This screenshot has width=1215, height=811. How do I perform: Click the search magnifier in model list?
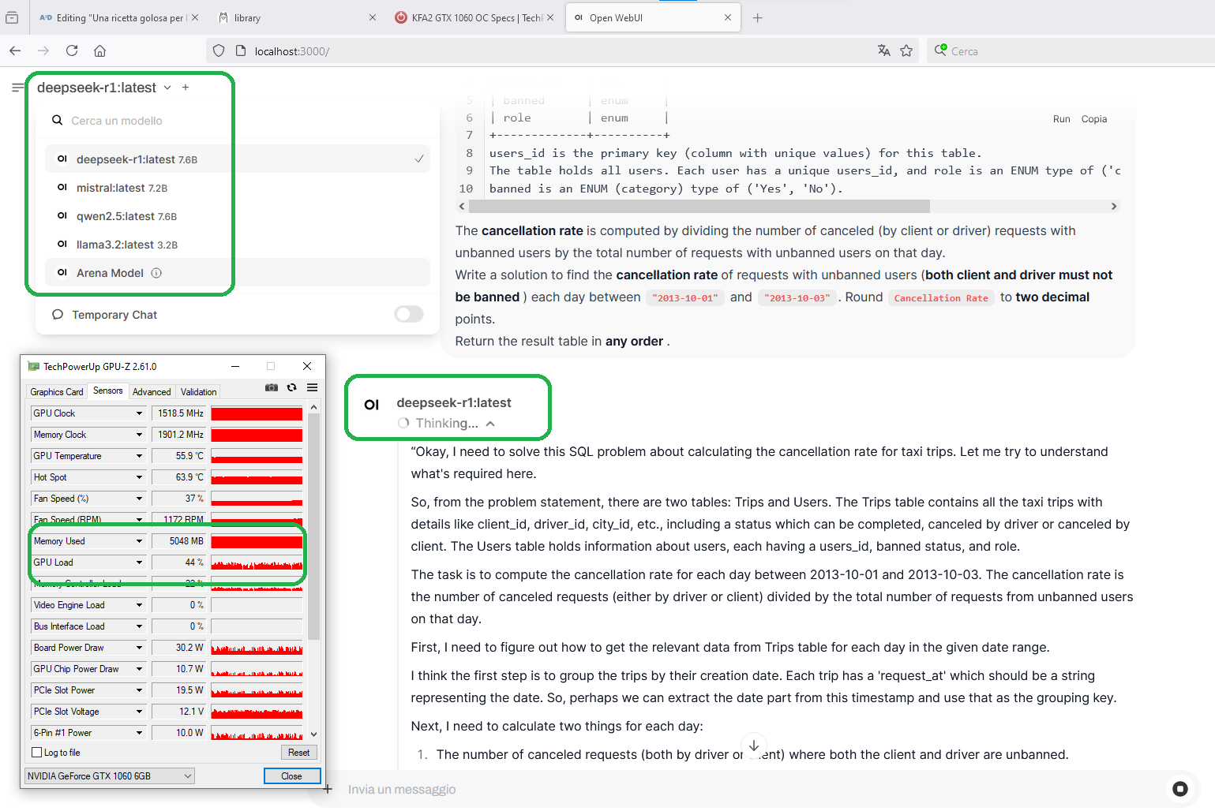pos(58,120)
